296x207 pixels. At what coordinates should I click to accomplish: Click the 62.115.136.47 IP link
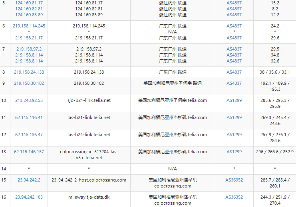(29, 135)
